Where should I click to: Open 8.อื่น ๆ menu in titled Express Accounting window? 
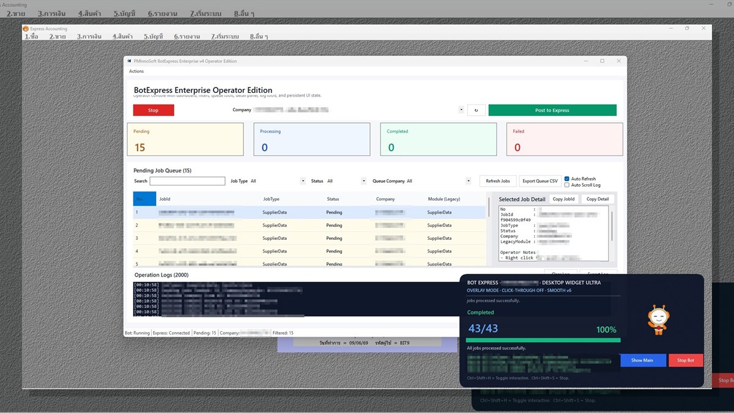(259, 37)
